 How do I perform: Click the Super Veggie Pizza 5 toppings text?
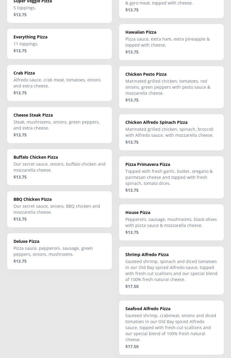point(25,8)
